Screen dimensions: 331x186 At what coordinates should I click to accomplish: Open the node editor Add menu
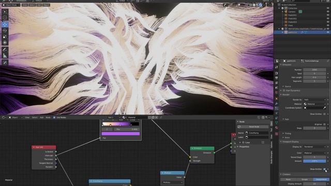click(x=41, y=117)
